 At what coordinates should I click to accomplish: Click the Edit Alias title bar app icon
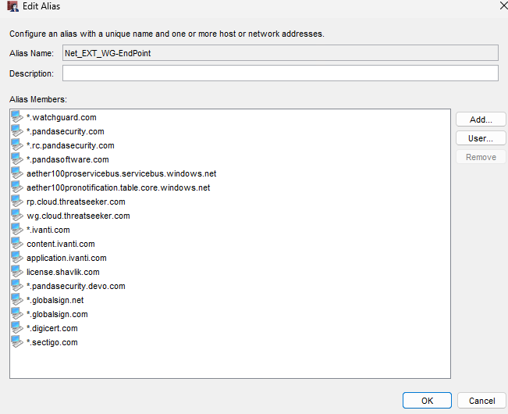click(13, 6)
